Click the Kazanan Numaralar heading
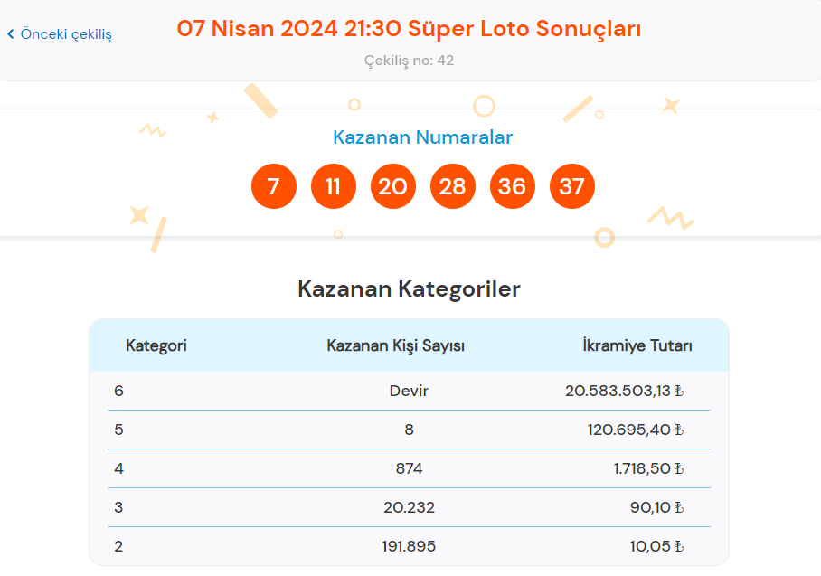The image size is (821, 576). (x=422, y=137)
